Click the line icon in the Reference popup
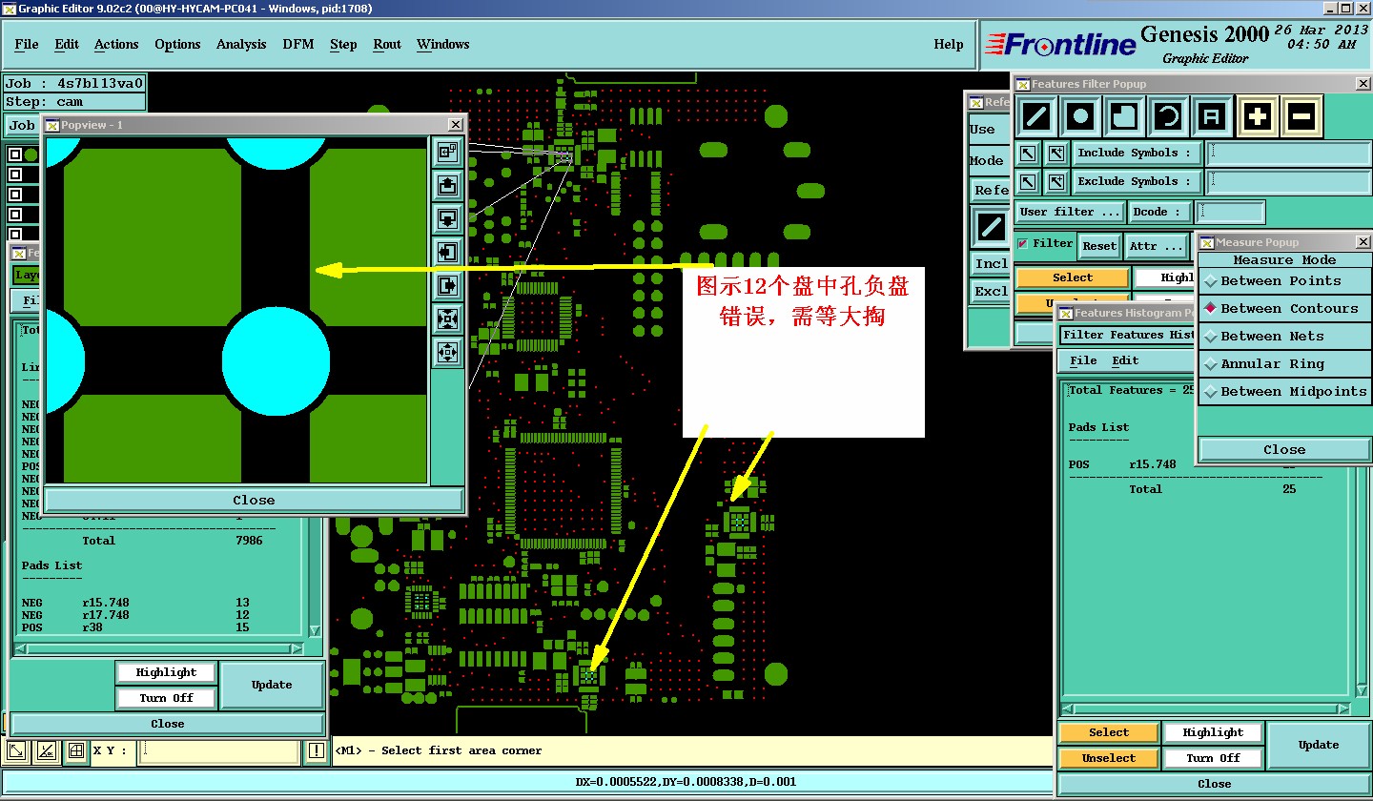Screen dimensions: 1373x801 pyautogui.click(x=991, y=227)
